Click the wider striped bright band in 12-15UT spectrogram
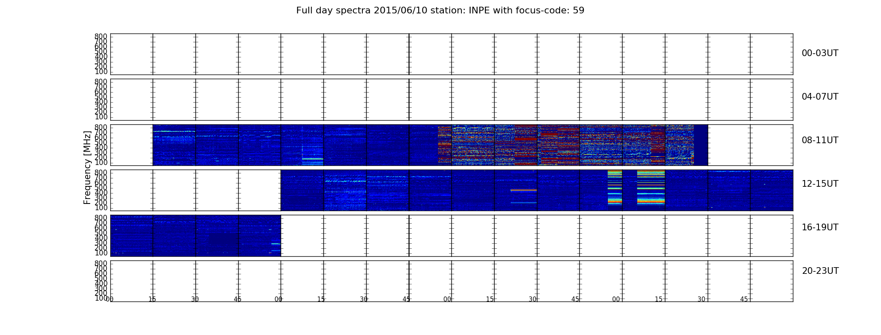Viewport: 881px width, 335px height. [651, 187]
